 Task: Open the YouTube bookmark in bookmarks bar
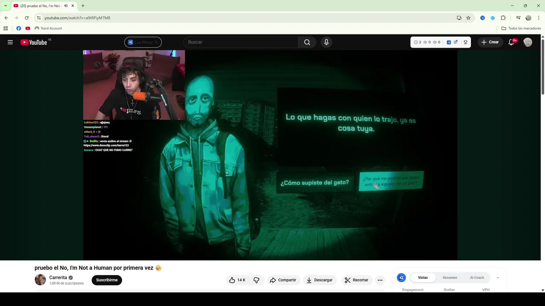pyautogui.click(x=28, y=28)
